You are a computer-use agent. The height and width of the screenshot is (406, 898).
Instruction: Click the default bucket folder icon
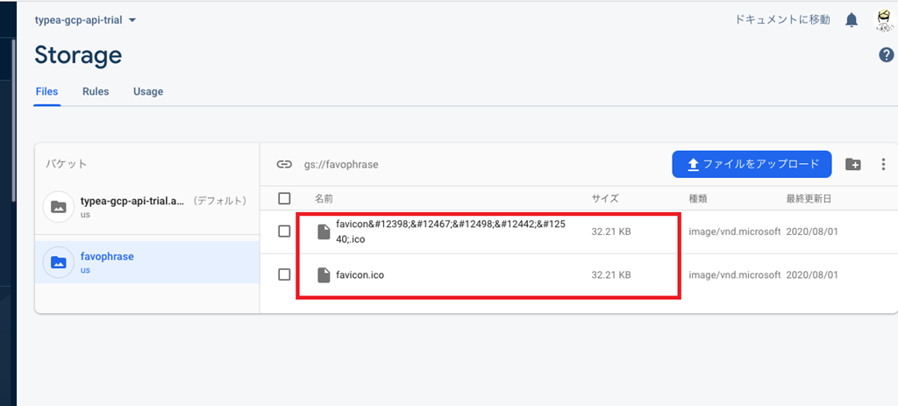point(58,207)
